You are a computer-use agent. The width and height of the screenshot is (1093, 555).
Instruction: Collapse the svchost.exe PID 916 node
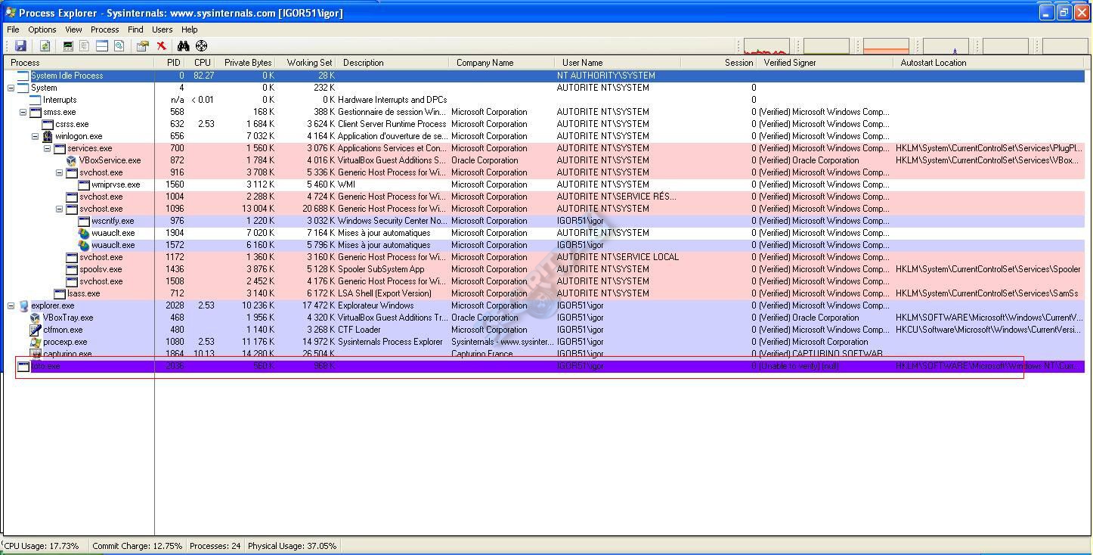[x=59, y=172]
